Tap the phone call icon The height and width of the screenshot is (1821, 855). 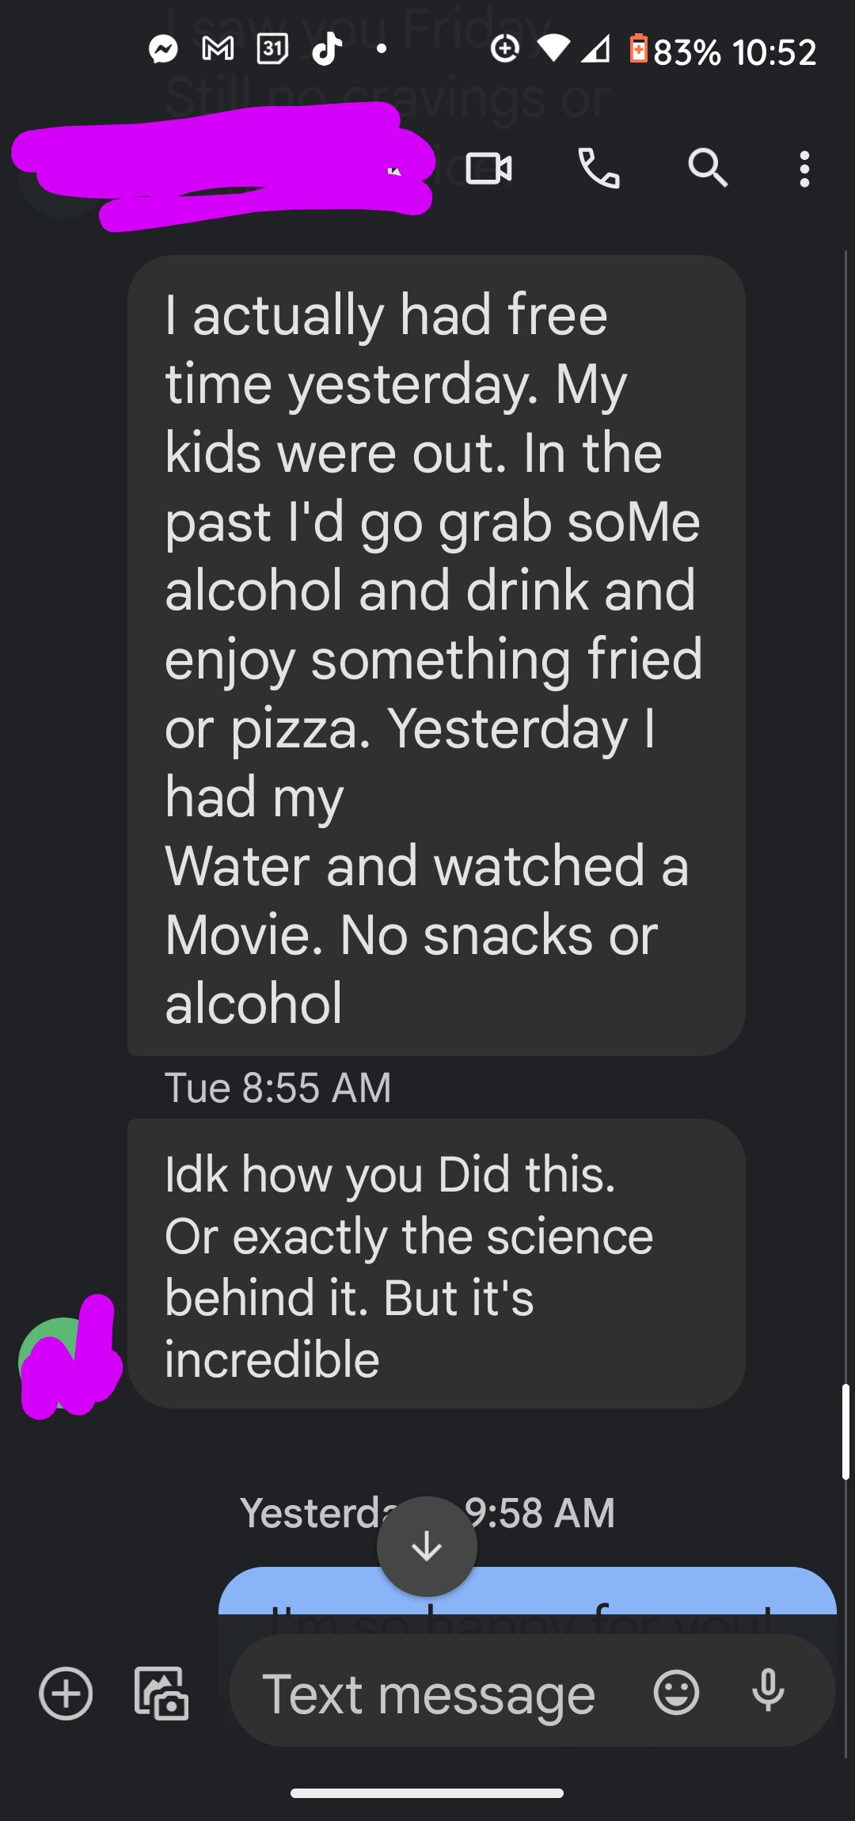(598, 169)
